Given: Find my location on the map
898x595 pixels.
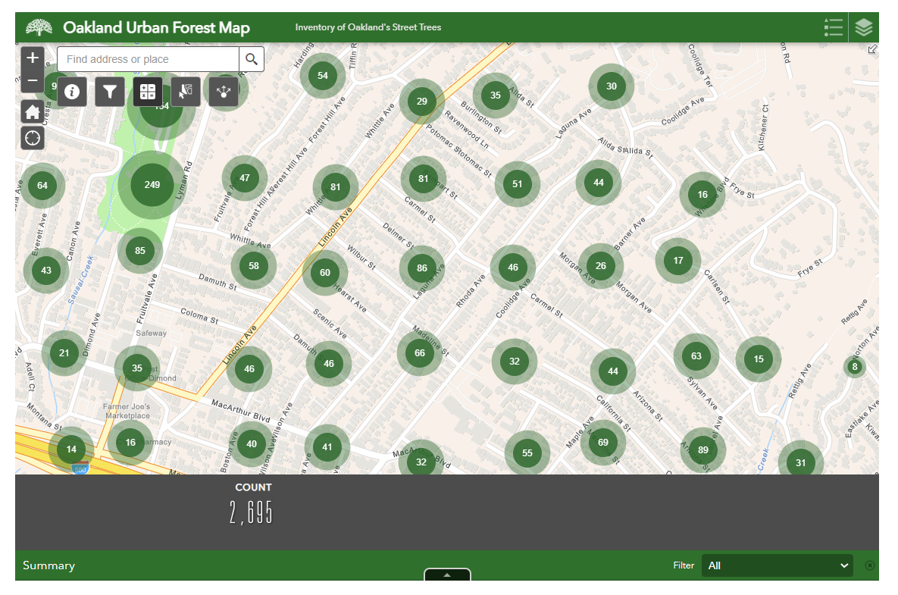Looking at the screenshot, I should coord(33,138).
